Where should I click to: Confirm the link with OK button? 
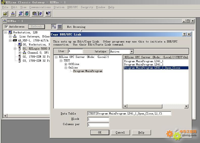[x=100, y=132]
